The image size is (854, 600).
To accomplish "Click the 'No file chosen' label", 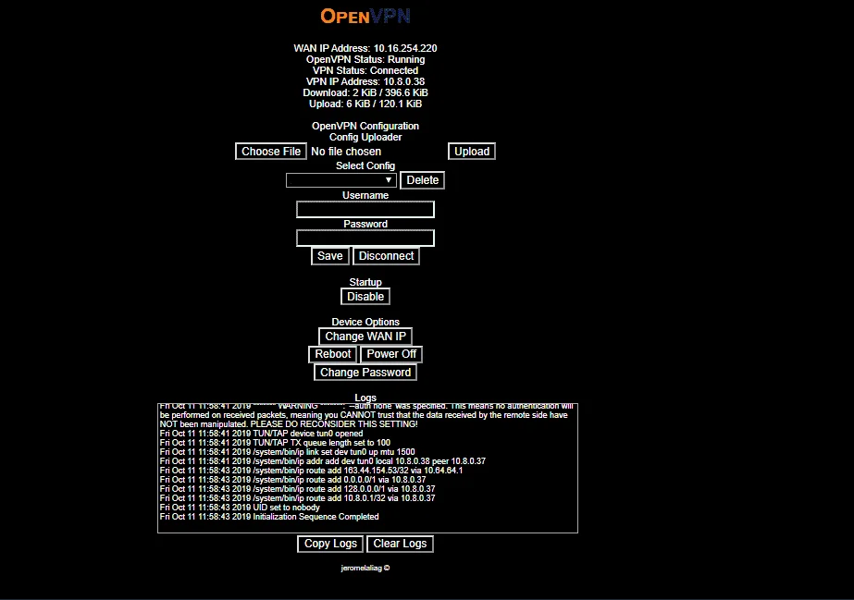I will [346, 152].
